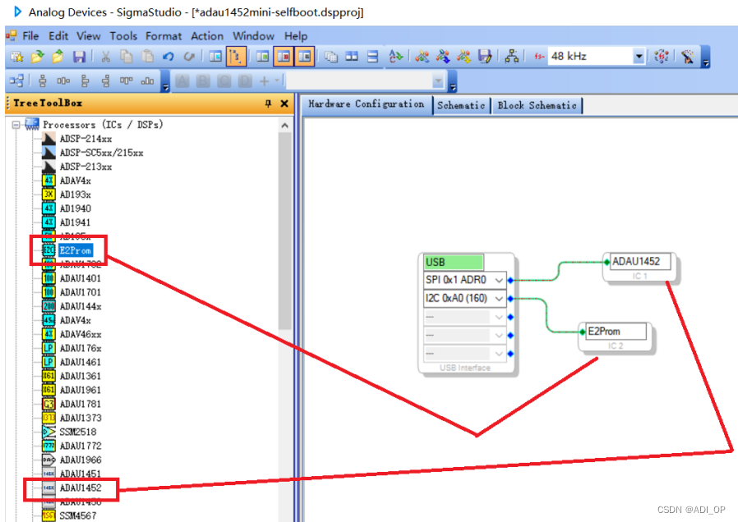
Task: Select ADSP-214xx in the processor tree
Action: [85, 139]
